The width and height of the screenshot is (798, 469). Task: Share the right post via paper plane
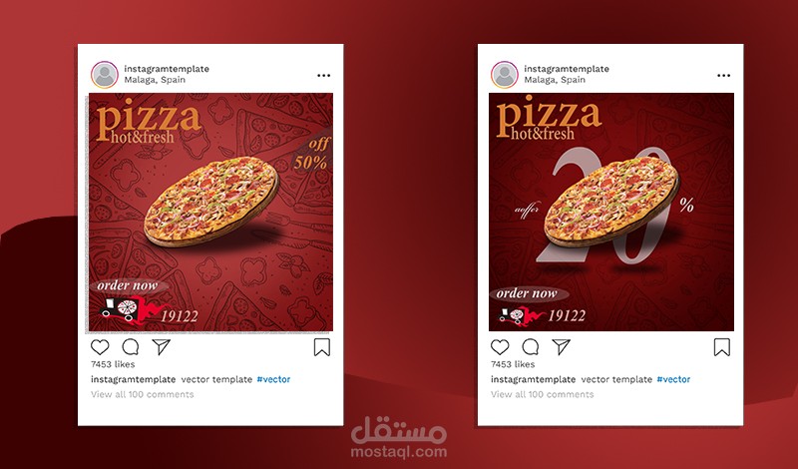(x=561, y=347)
